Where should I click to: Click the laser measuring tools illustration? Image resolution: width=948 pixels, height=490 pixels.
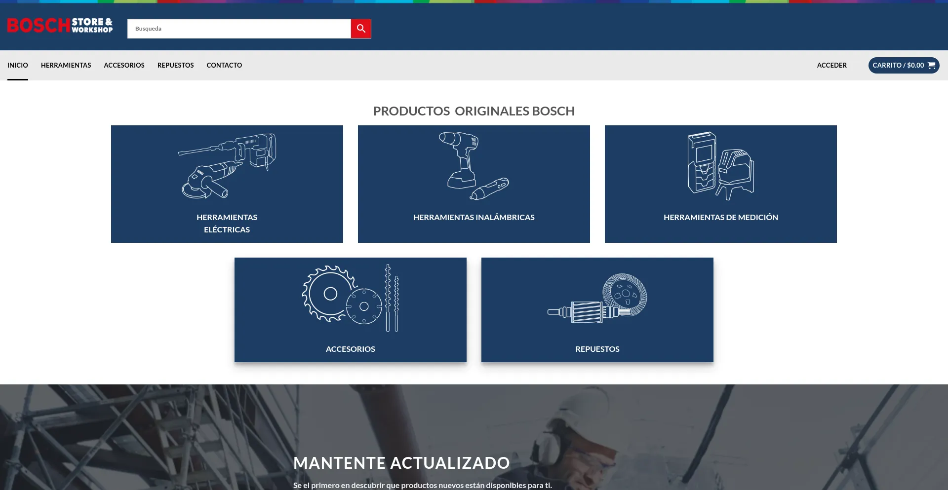pyautogui.click(x=721, y=166)
